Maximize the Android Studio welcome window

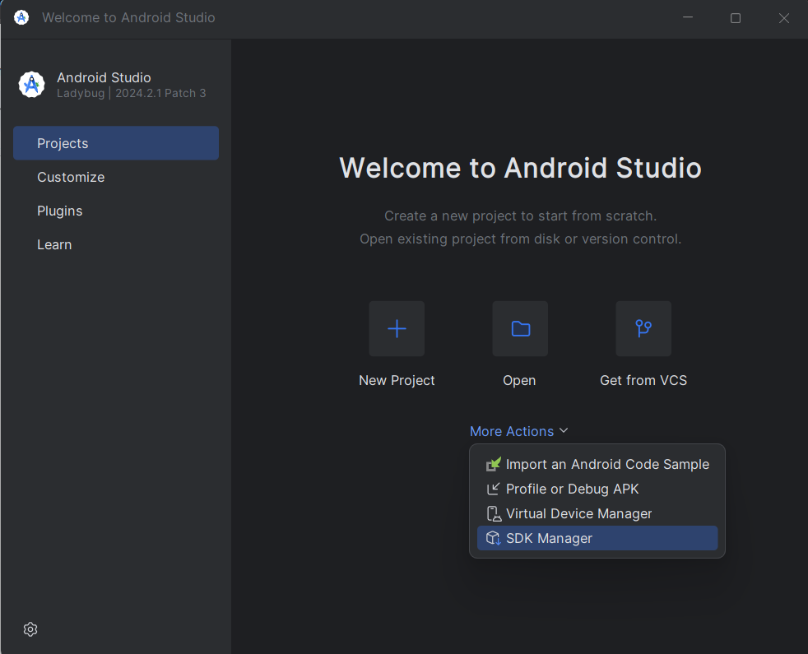[x=736, y=18]
